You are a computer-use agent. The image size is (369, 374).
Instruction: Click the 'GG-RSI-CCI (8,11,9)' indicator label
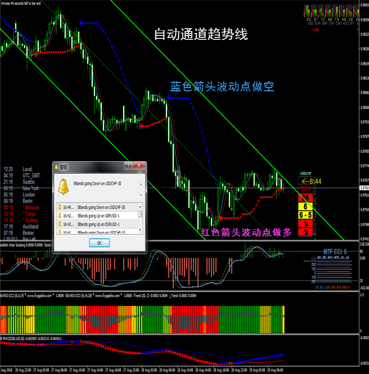tap(12, 295)
